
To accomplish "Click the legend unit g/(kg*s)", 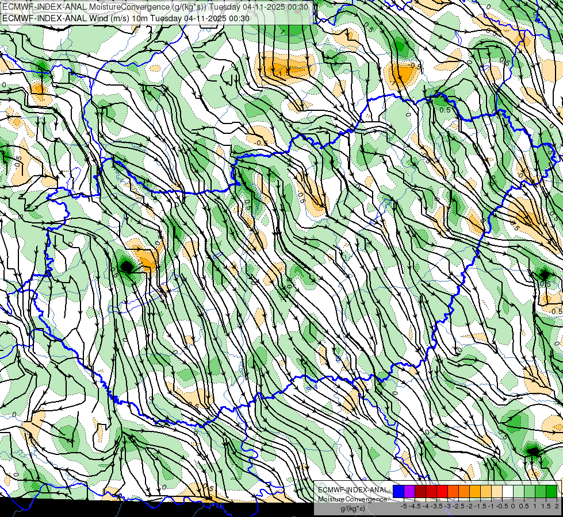I will click(x=353, y=509).
